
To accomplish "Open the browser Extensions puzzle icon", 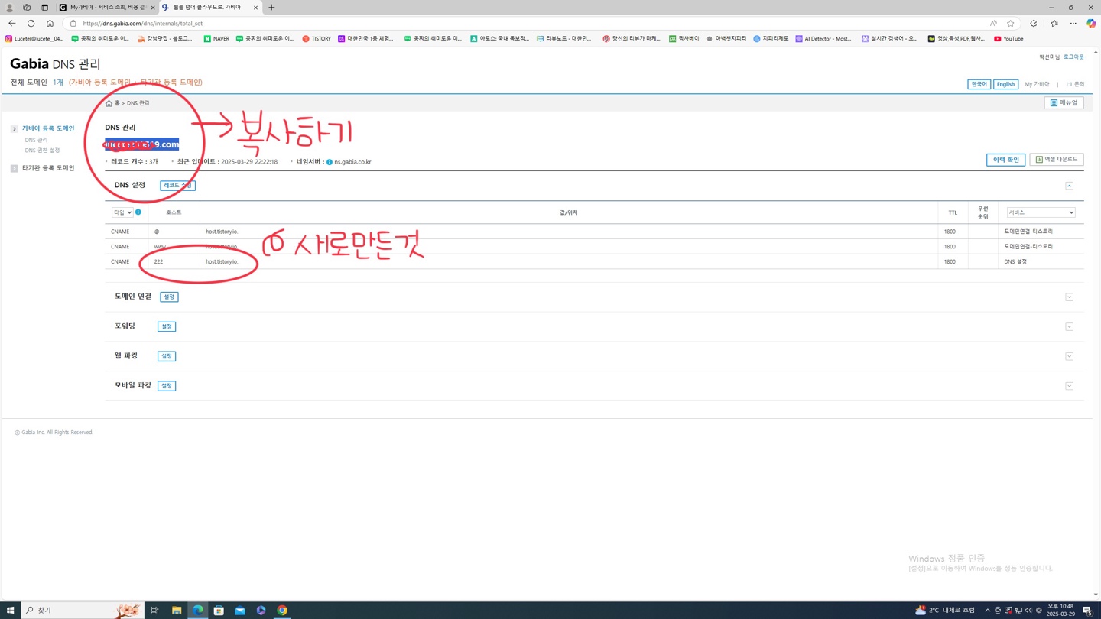I will [1033, 24].
